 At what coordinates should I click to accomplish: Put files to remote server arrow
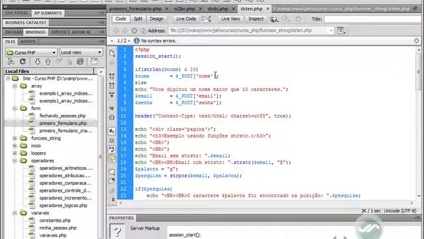pos(48,62)
